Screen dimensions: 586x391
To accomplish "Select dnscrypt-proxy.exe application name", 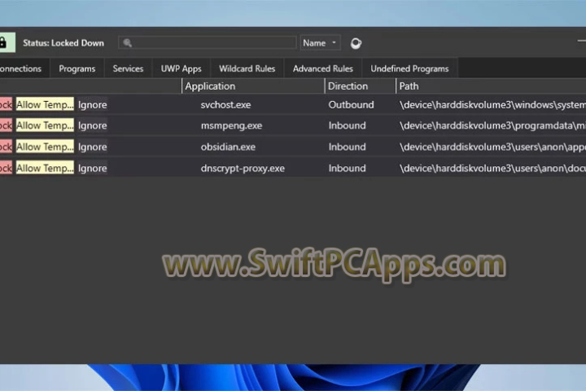I will (243, 169).
